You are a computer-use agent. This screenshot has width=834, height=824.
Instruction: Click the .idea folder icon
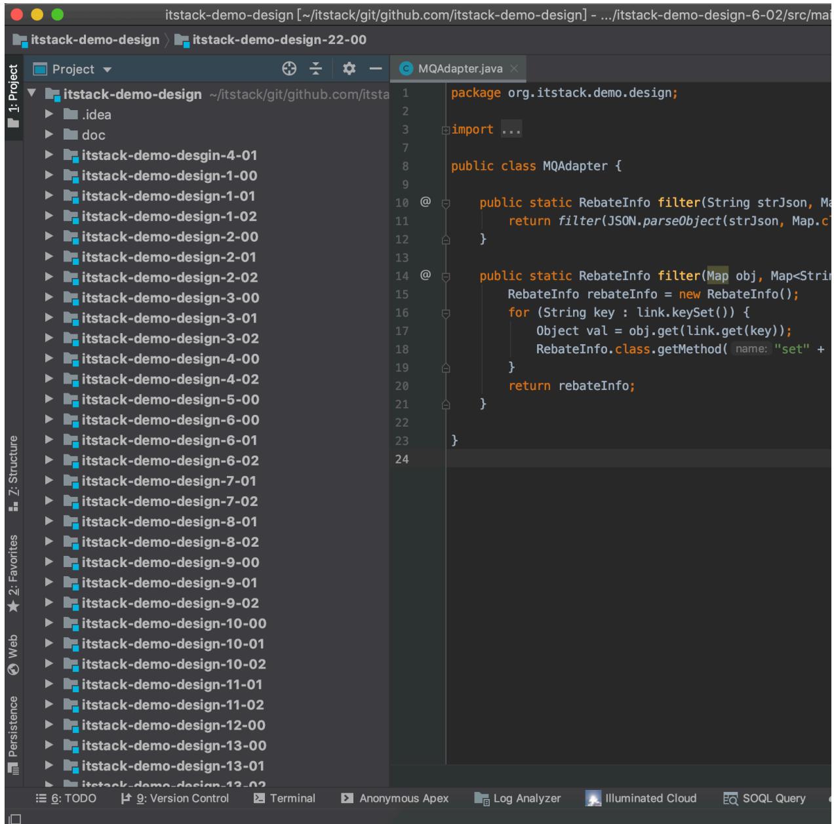click(71, 115)
